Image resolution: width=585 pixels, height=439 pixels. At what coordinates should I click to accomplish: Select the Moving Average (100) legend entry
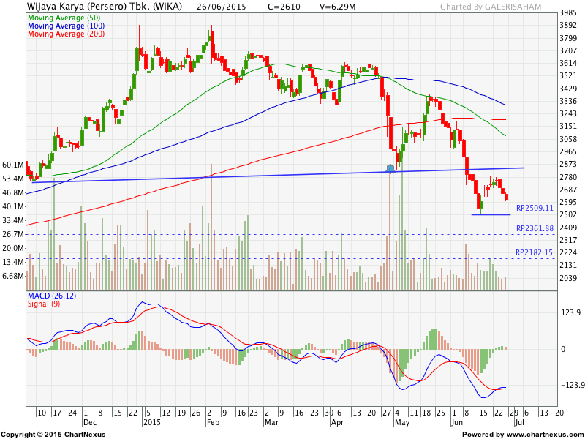tap(67, 26)
